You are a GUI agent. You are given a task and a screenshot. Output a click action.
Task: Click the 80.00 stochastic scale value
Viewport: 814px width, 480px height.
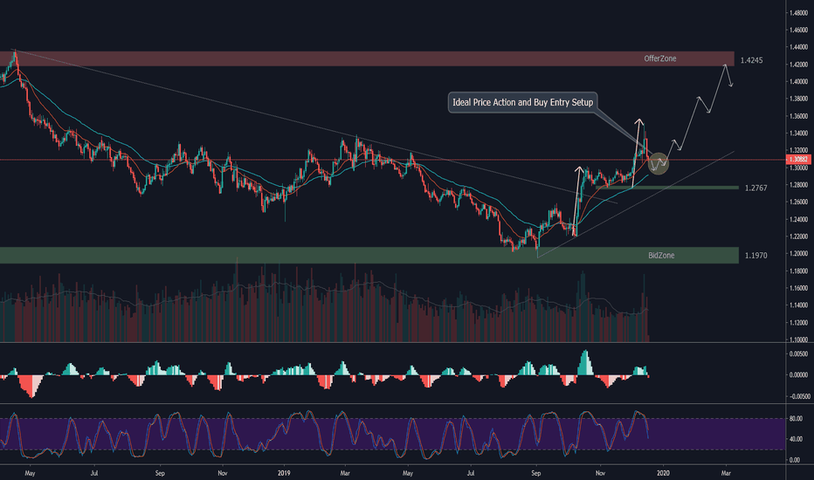pos(796,419)
